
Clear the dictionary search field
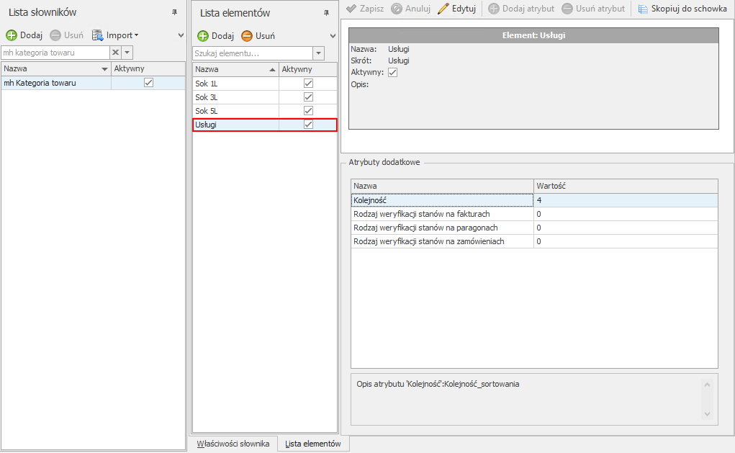pos(115,53)
